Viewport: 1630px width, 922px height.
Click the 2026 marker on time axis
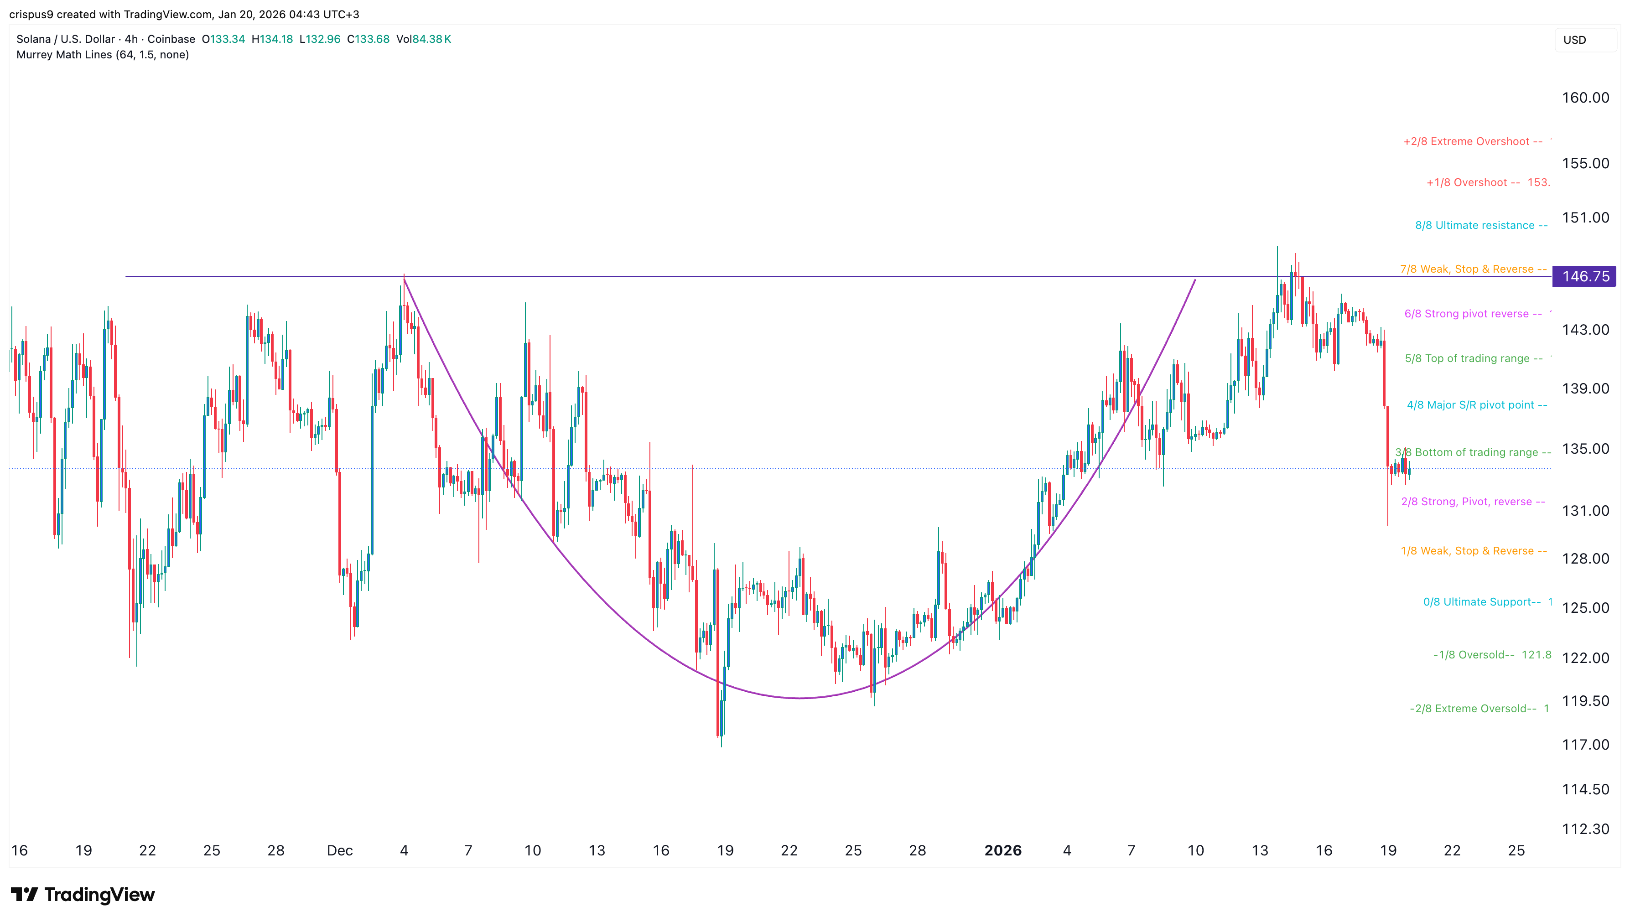point(1002,850)
